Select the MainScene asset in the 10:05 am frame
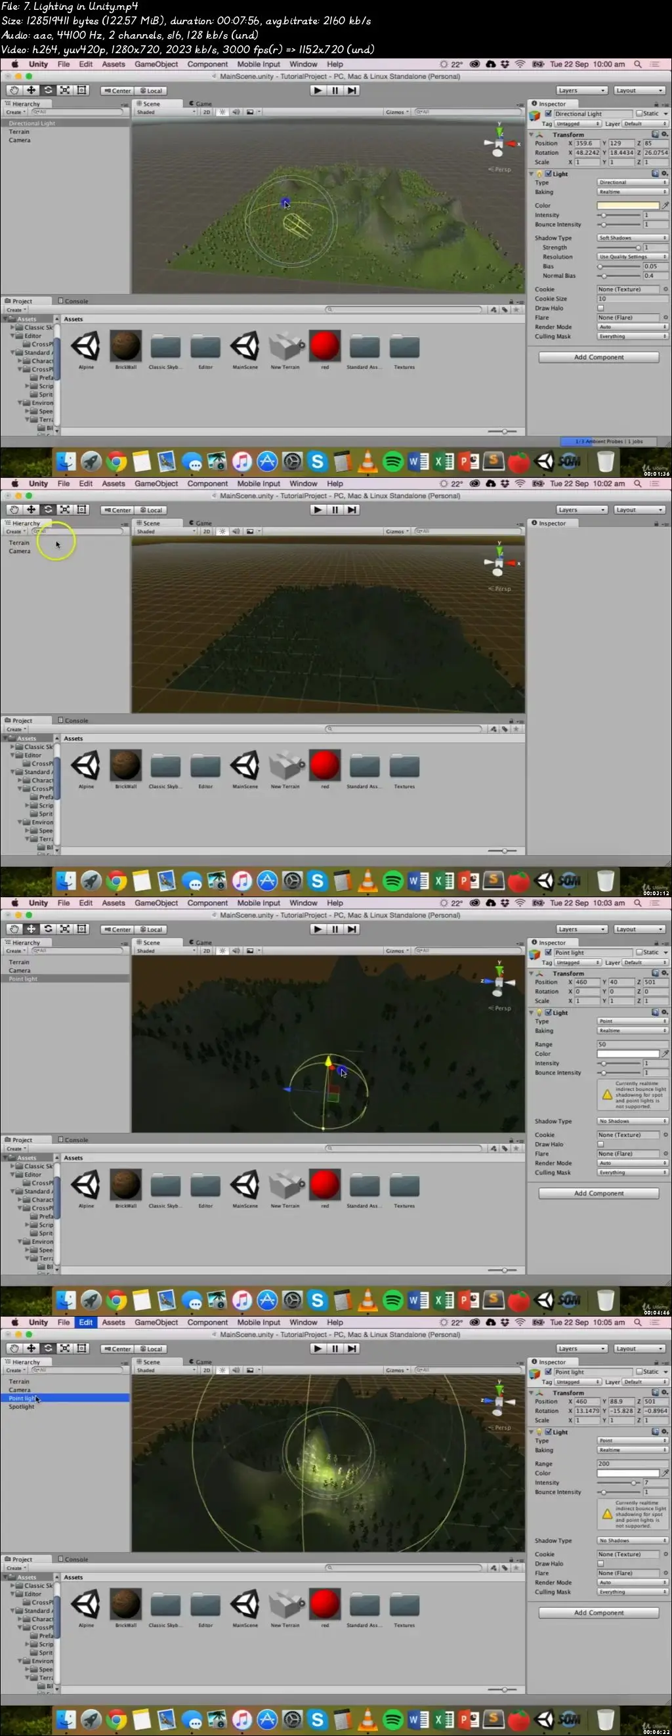The image size is (672, 1736). tap(245, 1607)
